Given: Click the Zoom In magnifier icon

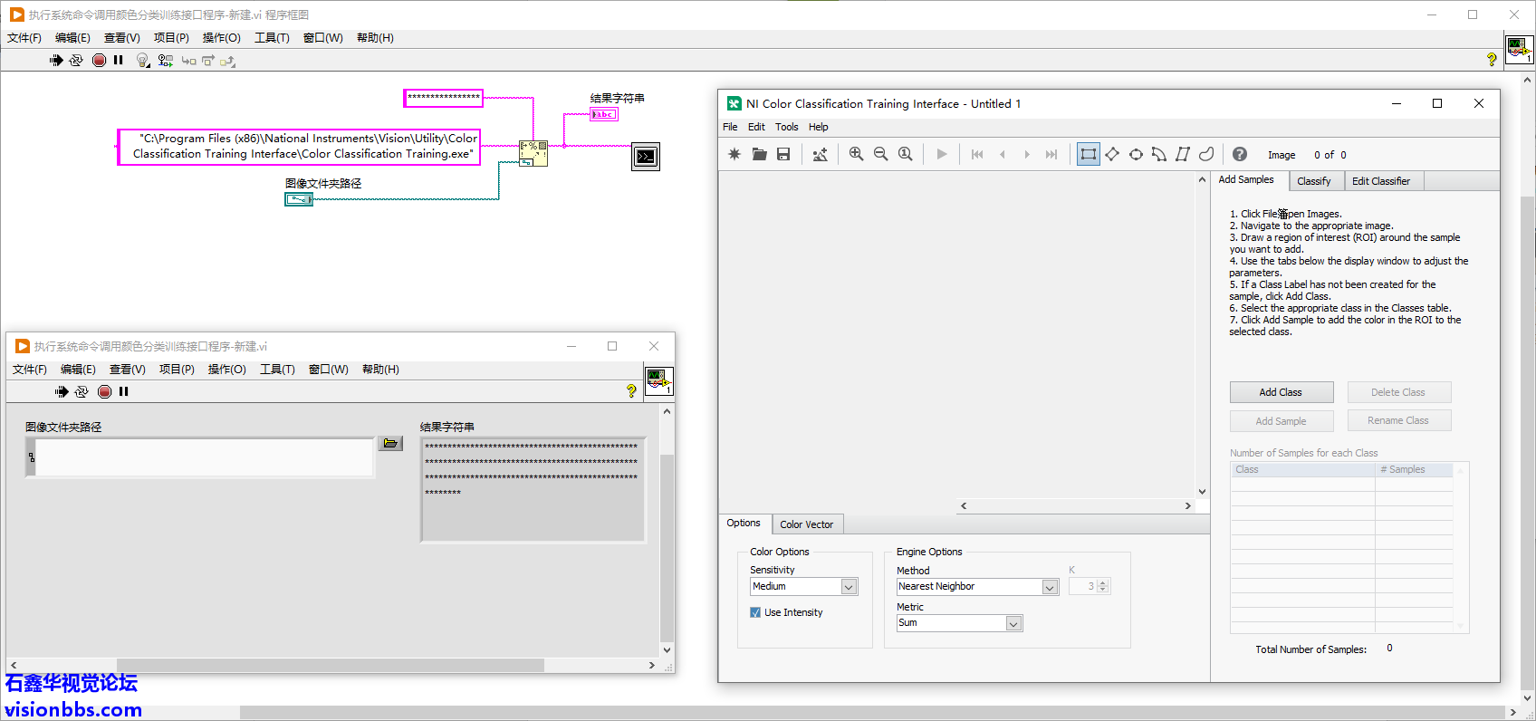Looking at the screenshot, I should coord(856,154).
